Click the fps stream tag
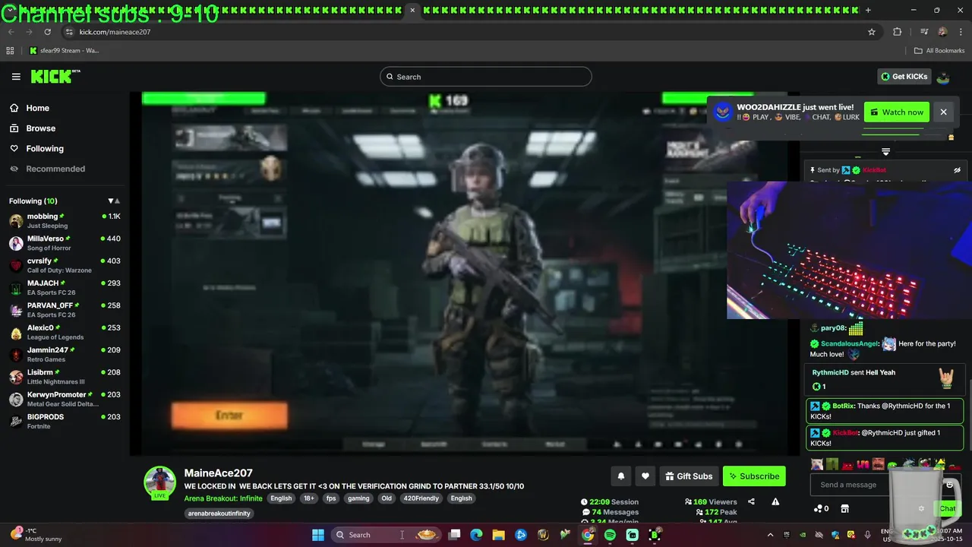 pos(331,498)
